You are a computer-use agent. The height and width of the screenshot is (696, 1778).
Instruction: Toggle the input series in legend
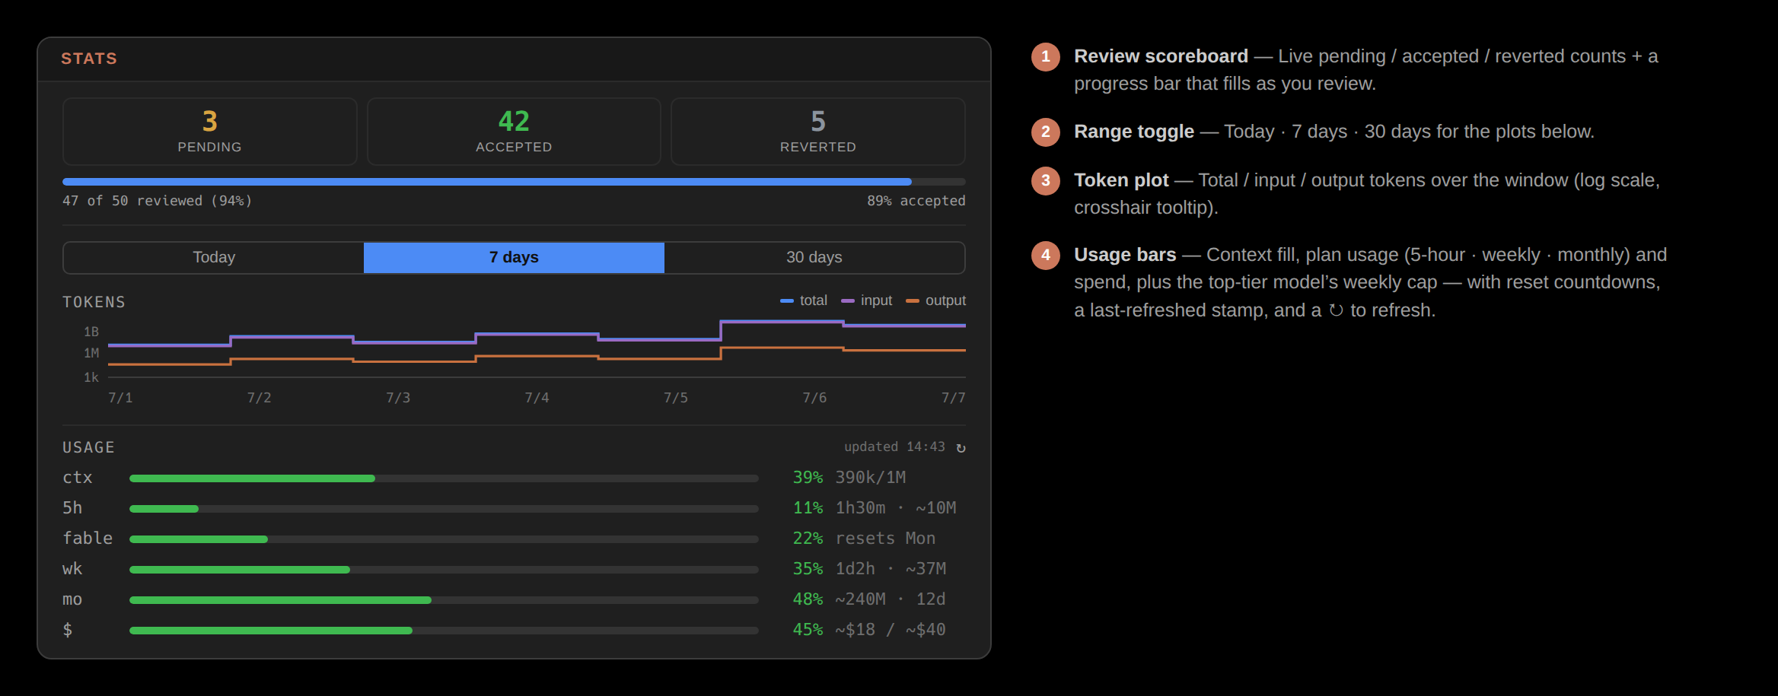866,300
